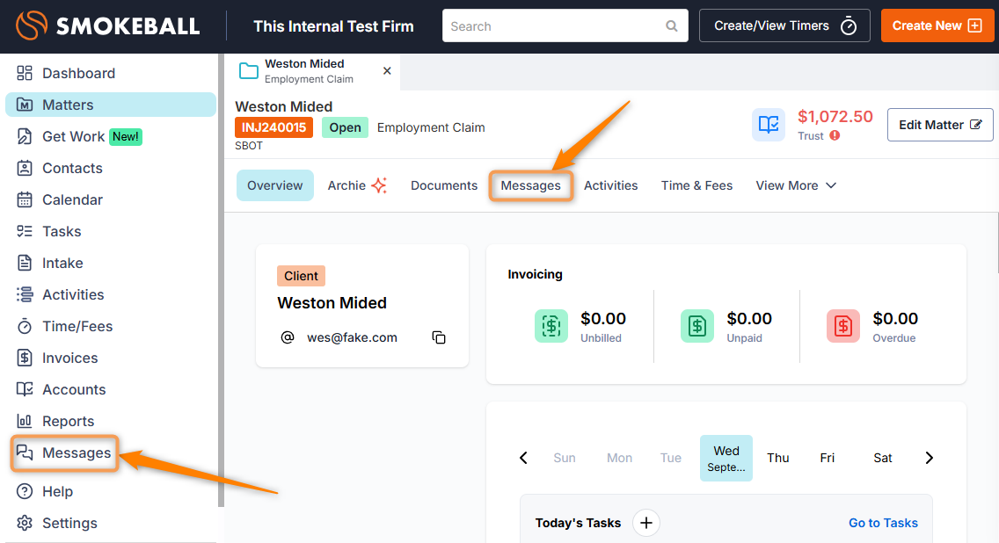Copy the wes@fake.com email address
999x543 pixels.
(x=439, y=337)
